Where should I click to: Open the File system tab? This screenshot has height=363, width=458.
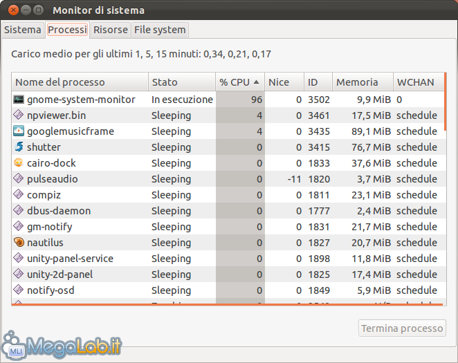160,30
